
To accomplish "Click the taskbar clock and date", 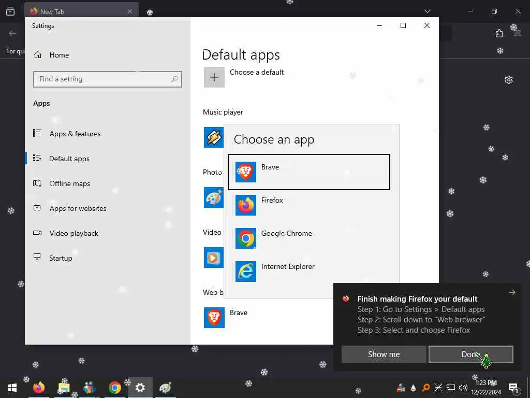I will point(486,388).
